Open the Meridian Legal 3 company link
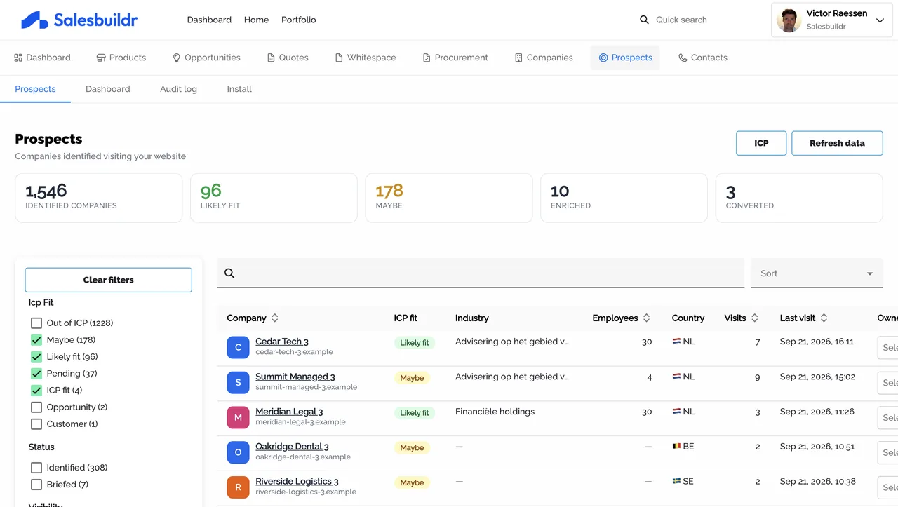The width and height of the screenshot is (898, 507). [x=289, y=412]
